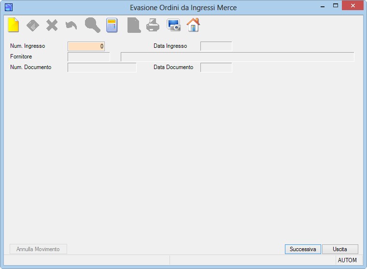
Task: Click the yellow new document icon
Action: [14, 25]
